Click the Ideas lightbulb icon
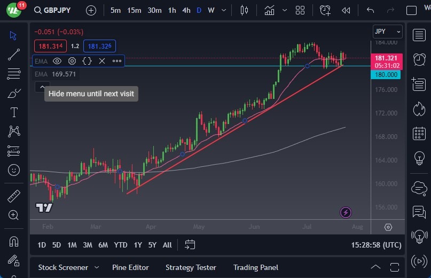 419,158
